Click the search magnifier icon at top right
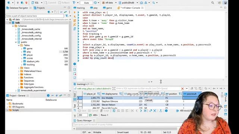The height and width of the screenshot is (134, 239). [x=212, y=3]
